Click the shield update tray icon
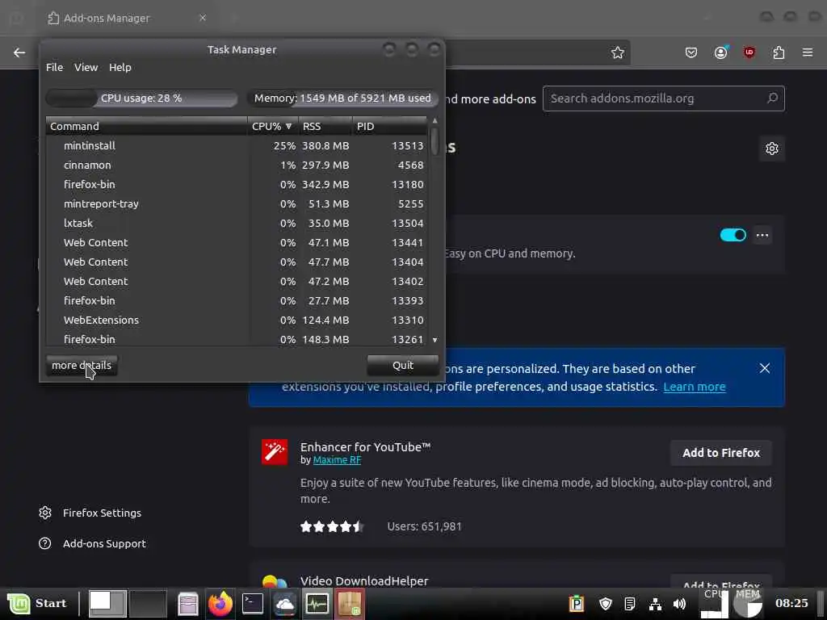The image size is (827, 620). pos(606,604)
